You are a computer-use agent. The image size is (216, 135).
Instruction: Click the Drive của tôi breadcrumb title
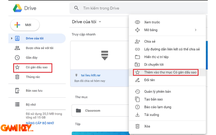click(84, 22)
